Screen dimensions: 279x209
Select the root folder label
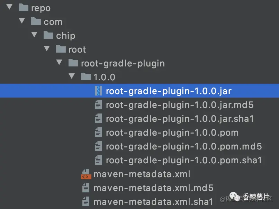point(77,49)
